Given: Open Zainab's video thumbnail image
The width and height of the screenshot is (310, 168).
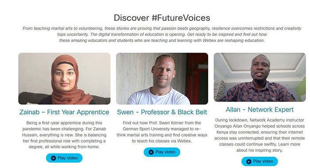Looking at the screenshot, I should (x=65, y=79).
